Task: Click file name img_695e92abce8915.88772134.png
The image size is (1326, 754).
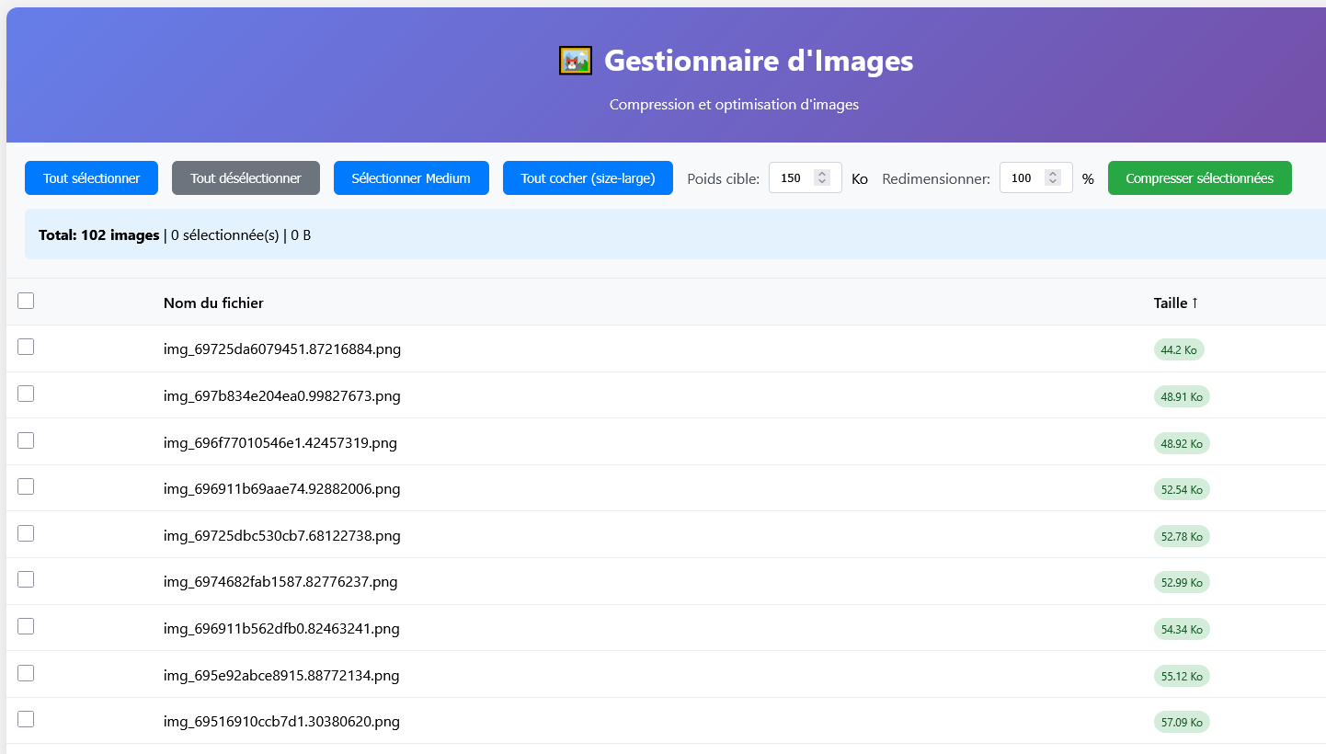Action: 281,676
